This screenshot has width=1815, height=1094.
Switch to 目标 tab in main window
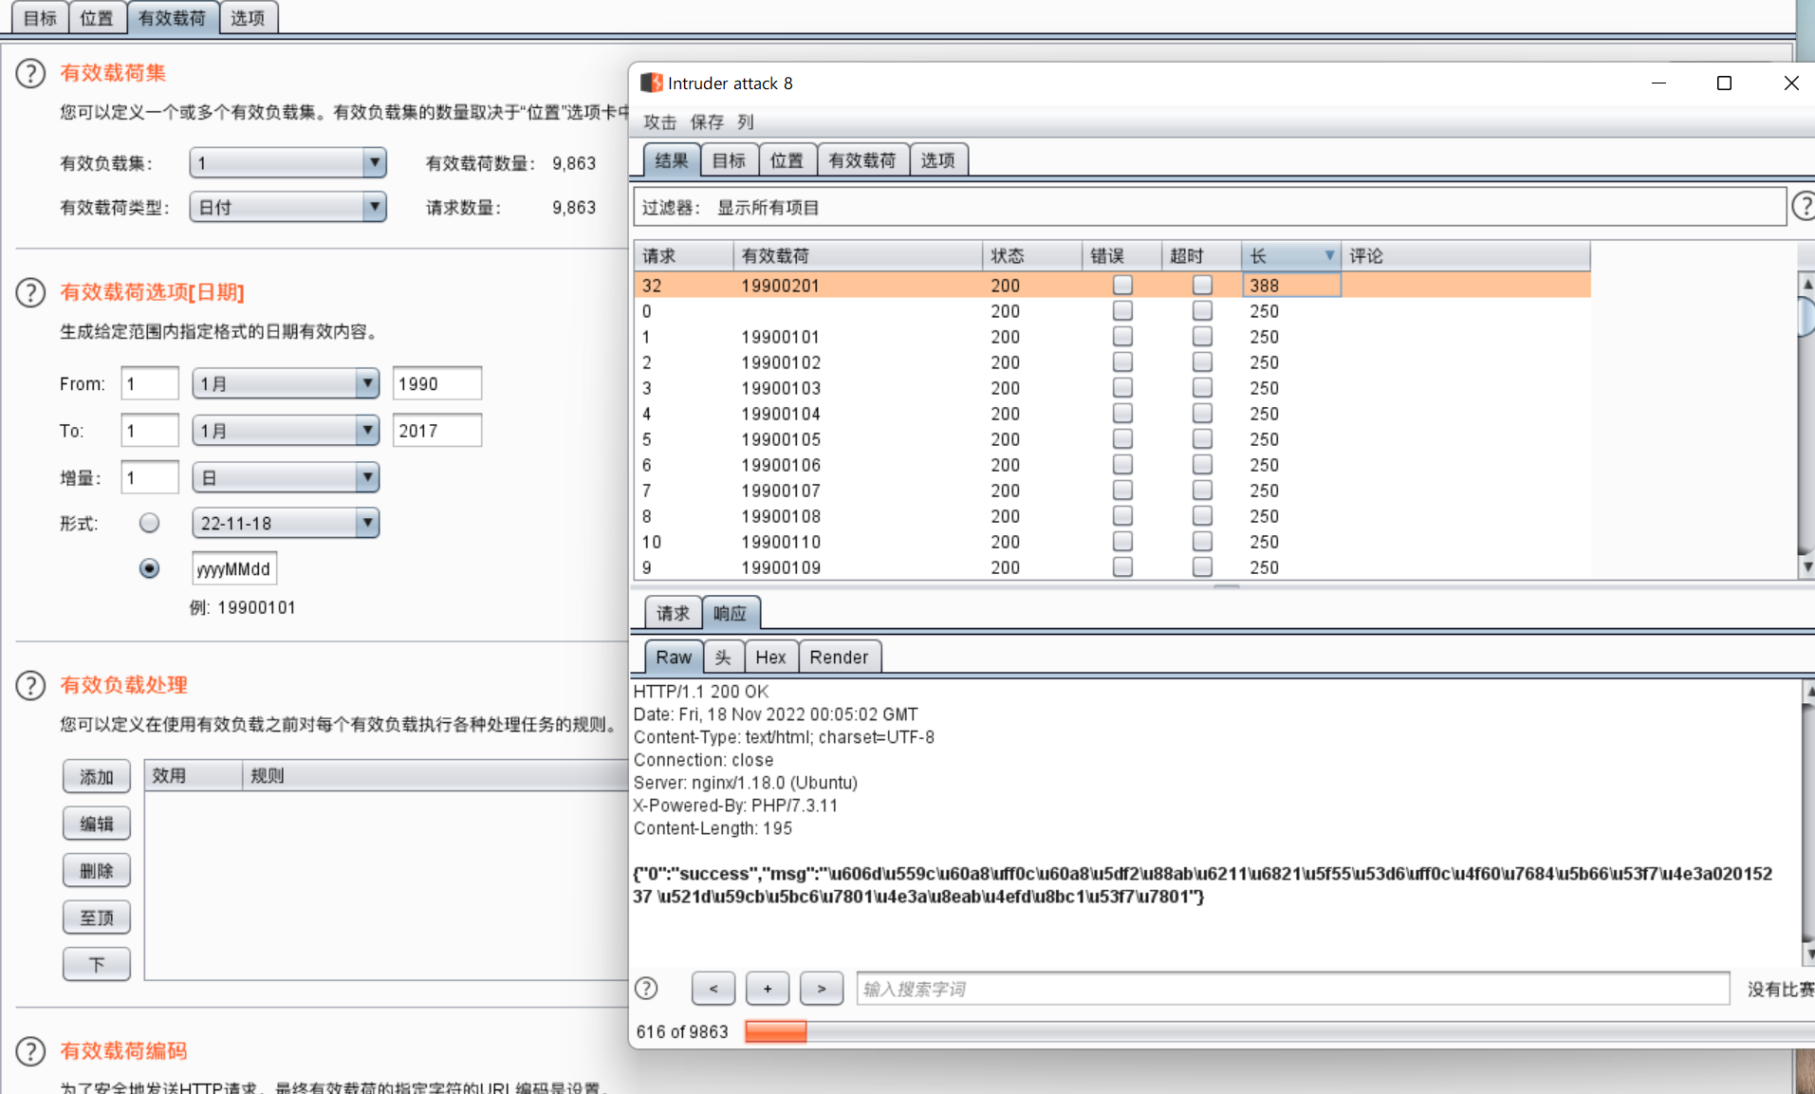pos(40,17)
